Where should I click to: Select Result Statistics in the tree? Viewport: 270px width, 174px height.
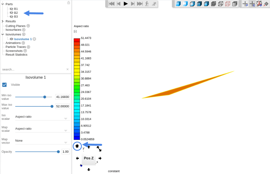pyautogui.click(x=16, y=54)
